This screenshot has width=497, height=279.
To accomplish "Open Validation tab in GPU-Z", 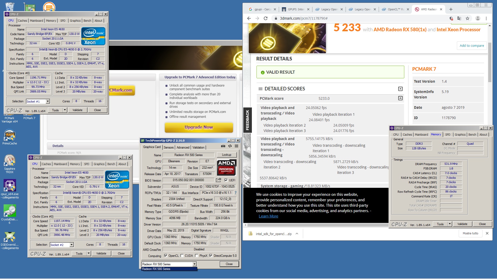I will [x=199, y=148].
